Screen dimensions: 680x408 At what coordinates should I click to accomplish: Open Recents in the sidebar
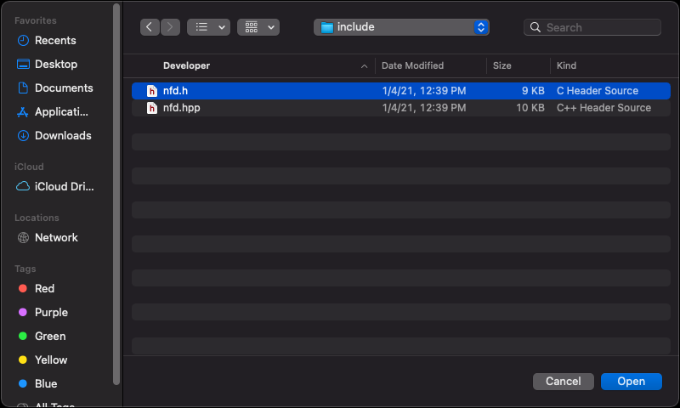(x=54, y=40)
